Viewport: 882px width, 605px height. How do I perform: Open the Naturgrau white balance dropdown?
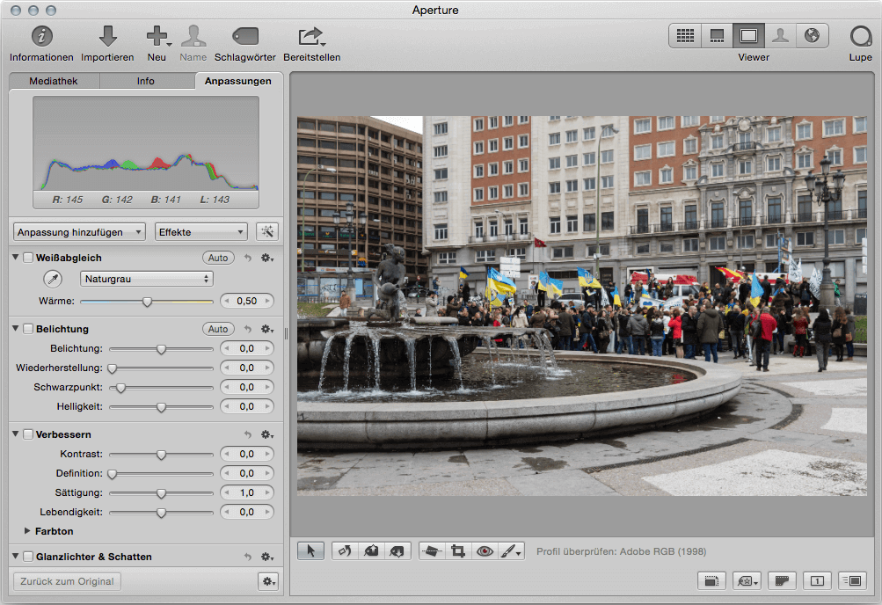[x=146, y=278]
